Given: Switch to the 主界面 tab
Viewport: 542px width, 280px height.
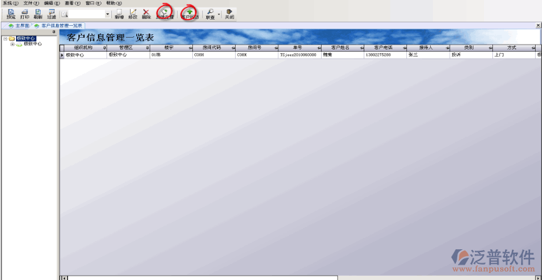Looking at the screenshot, I should pos(19,26).
